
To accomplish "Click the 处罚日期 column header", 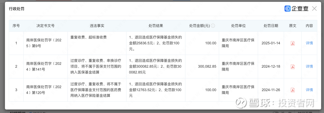I will click(x=271, y=26).
